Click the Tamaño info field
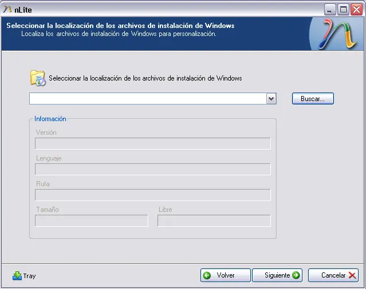The image size is (366, 289). 92,220
